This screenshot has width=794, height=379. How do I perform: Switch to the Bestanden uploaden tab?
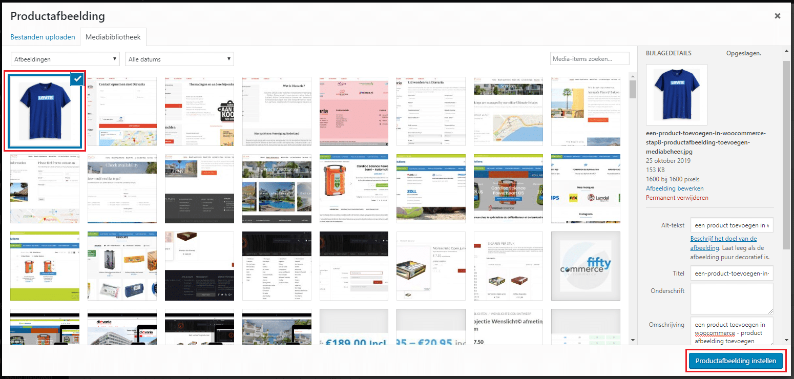43,37
